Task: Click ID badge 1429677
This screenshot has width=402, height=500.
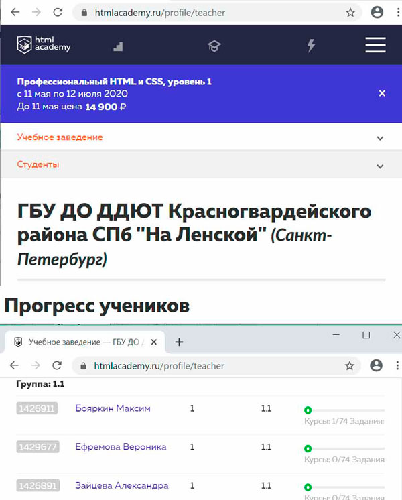Action: coord(38,447)
